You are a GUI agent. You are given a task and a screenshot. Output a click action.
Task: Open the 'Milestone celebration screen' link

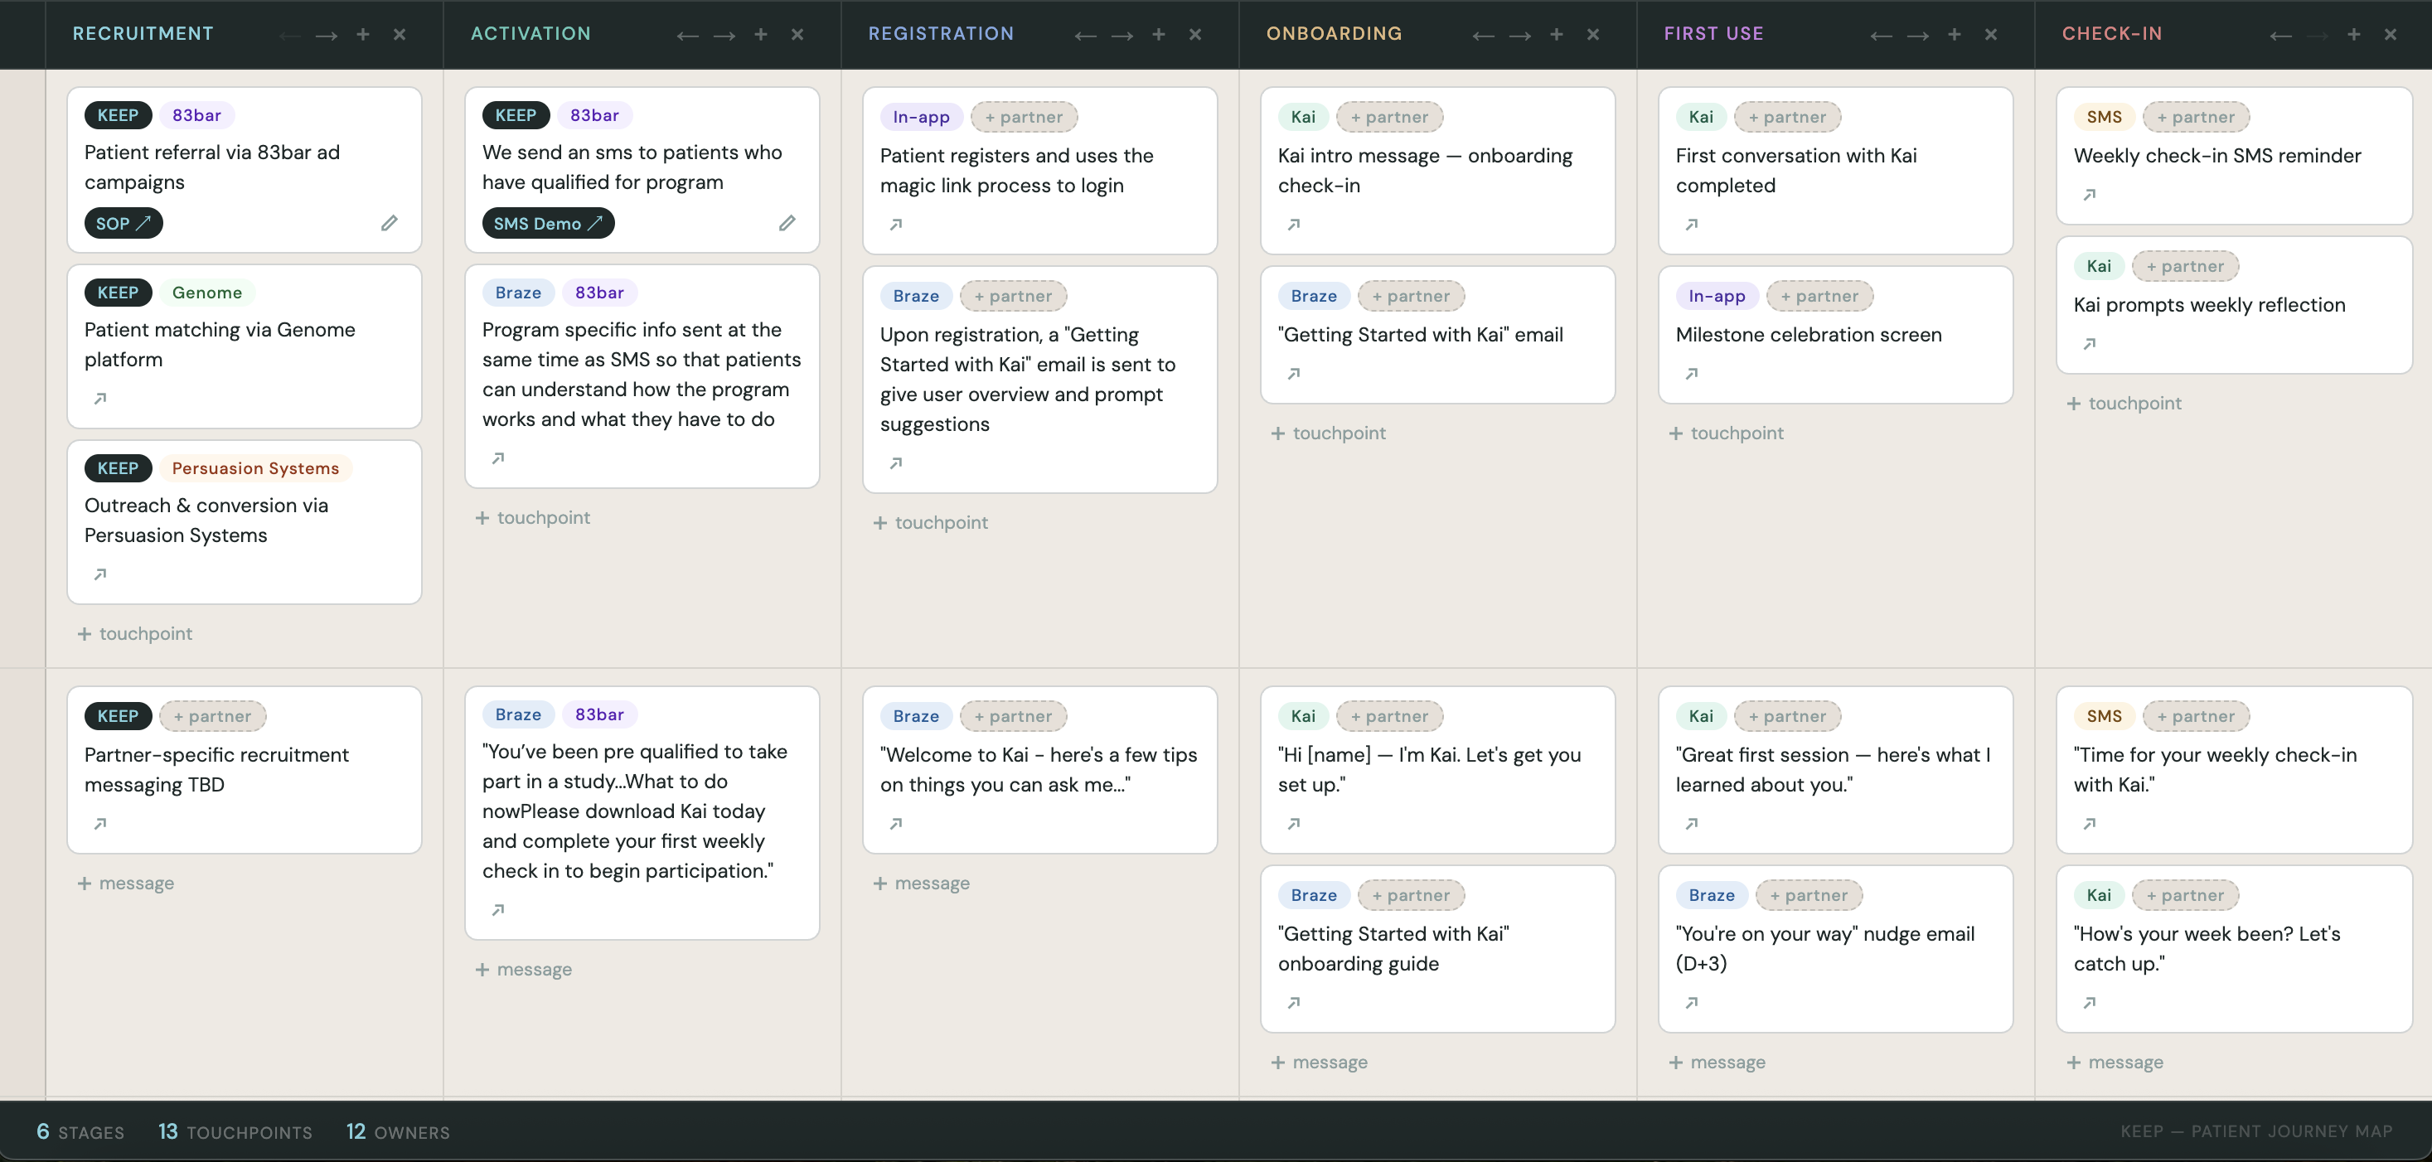pyautogui.click(x=1691, y=373)
